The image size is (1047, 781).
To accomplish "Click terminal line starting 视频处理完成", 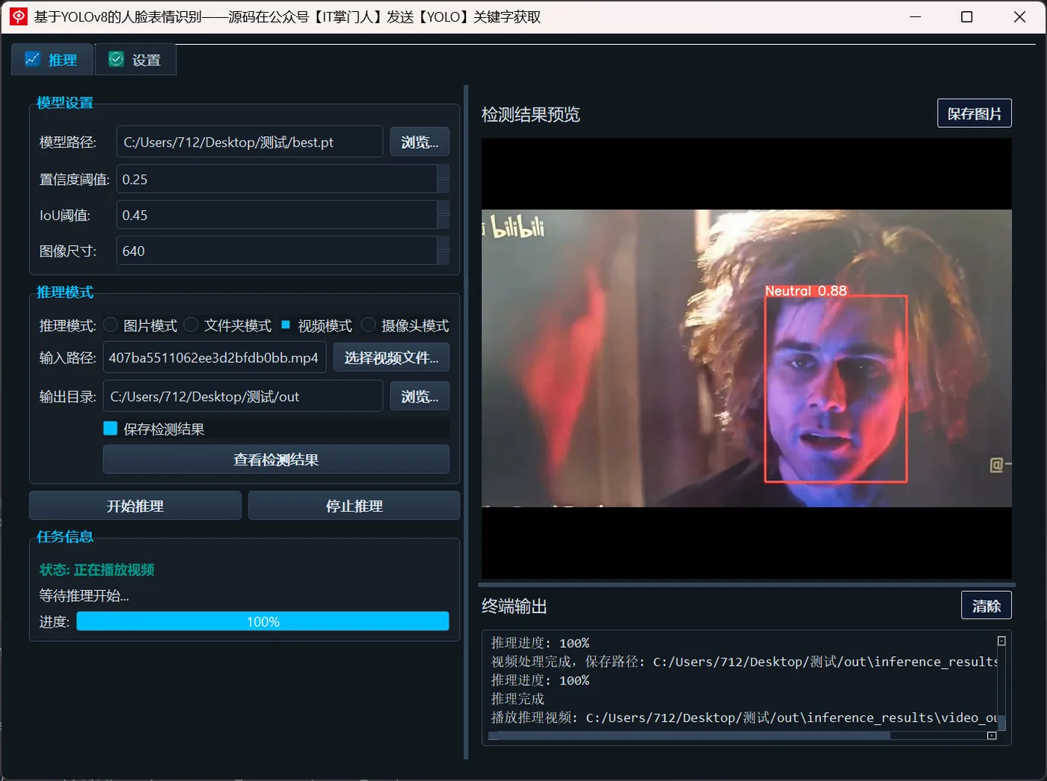I will point(743,661).
